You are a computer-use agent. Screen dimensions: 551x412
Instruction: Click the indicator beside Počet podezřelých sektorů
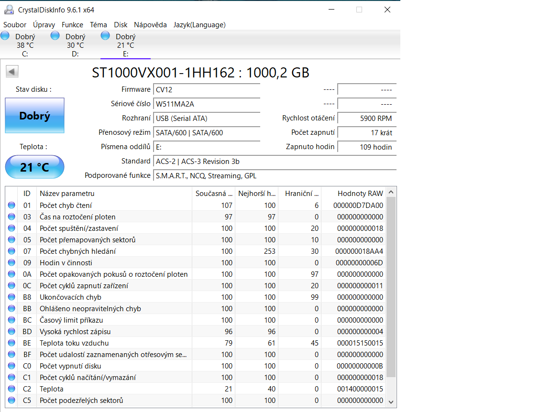click(x=11, y=400)
